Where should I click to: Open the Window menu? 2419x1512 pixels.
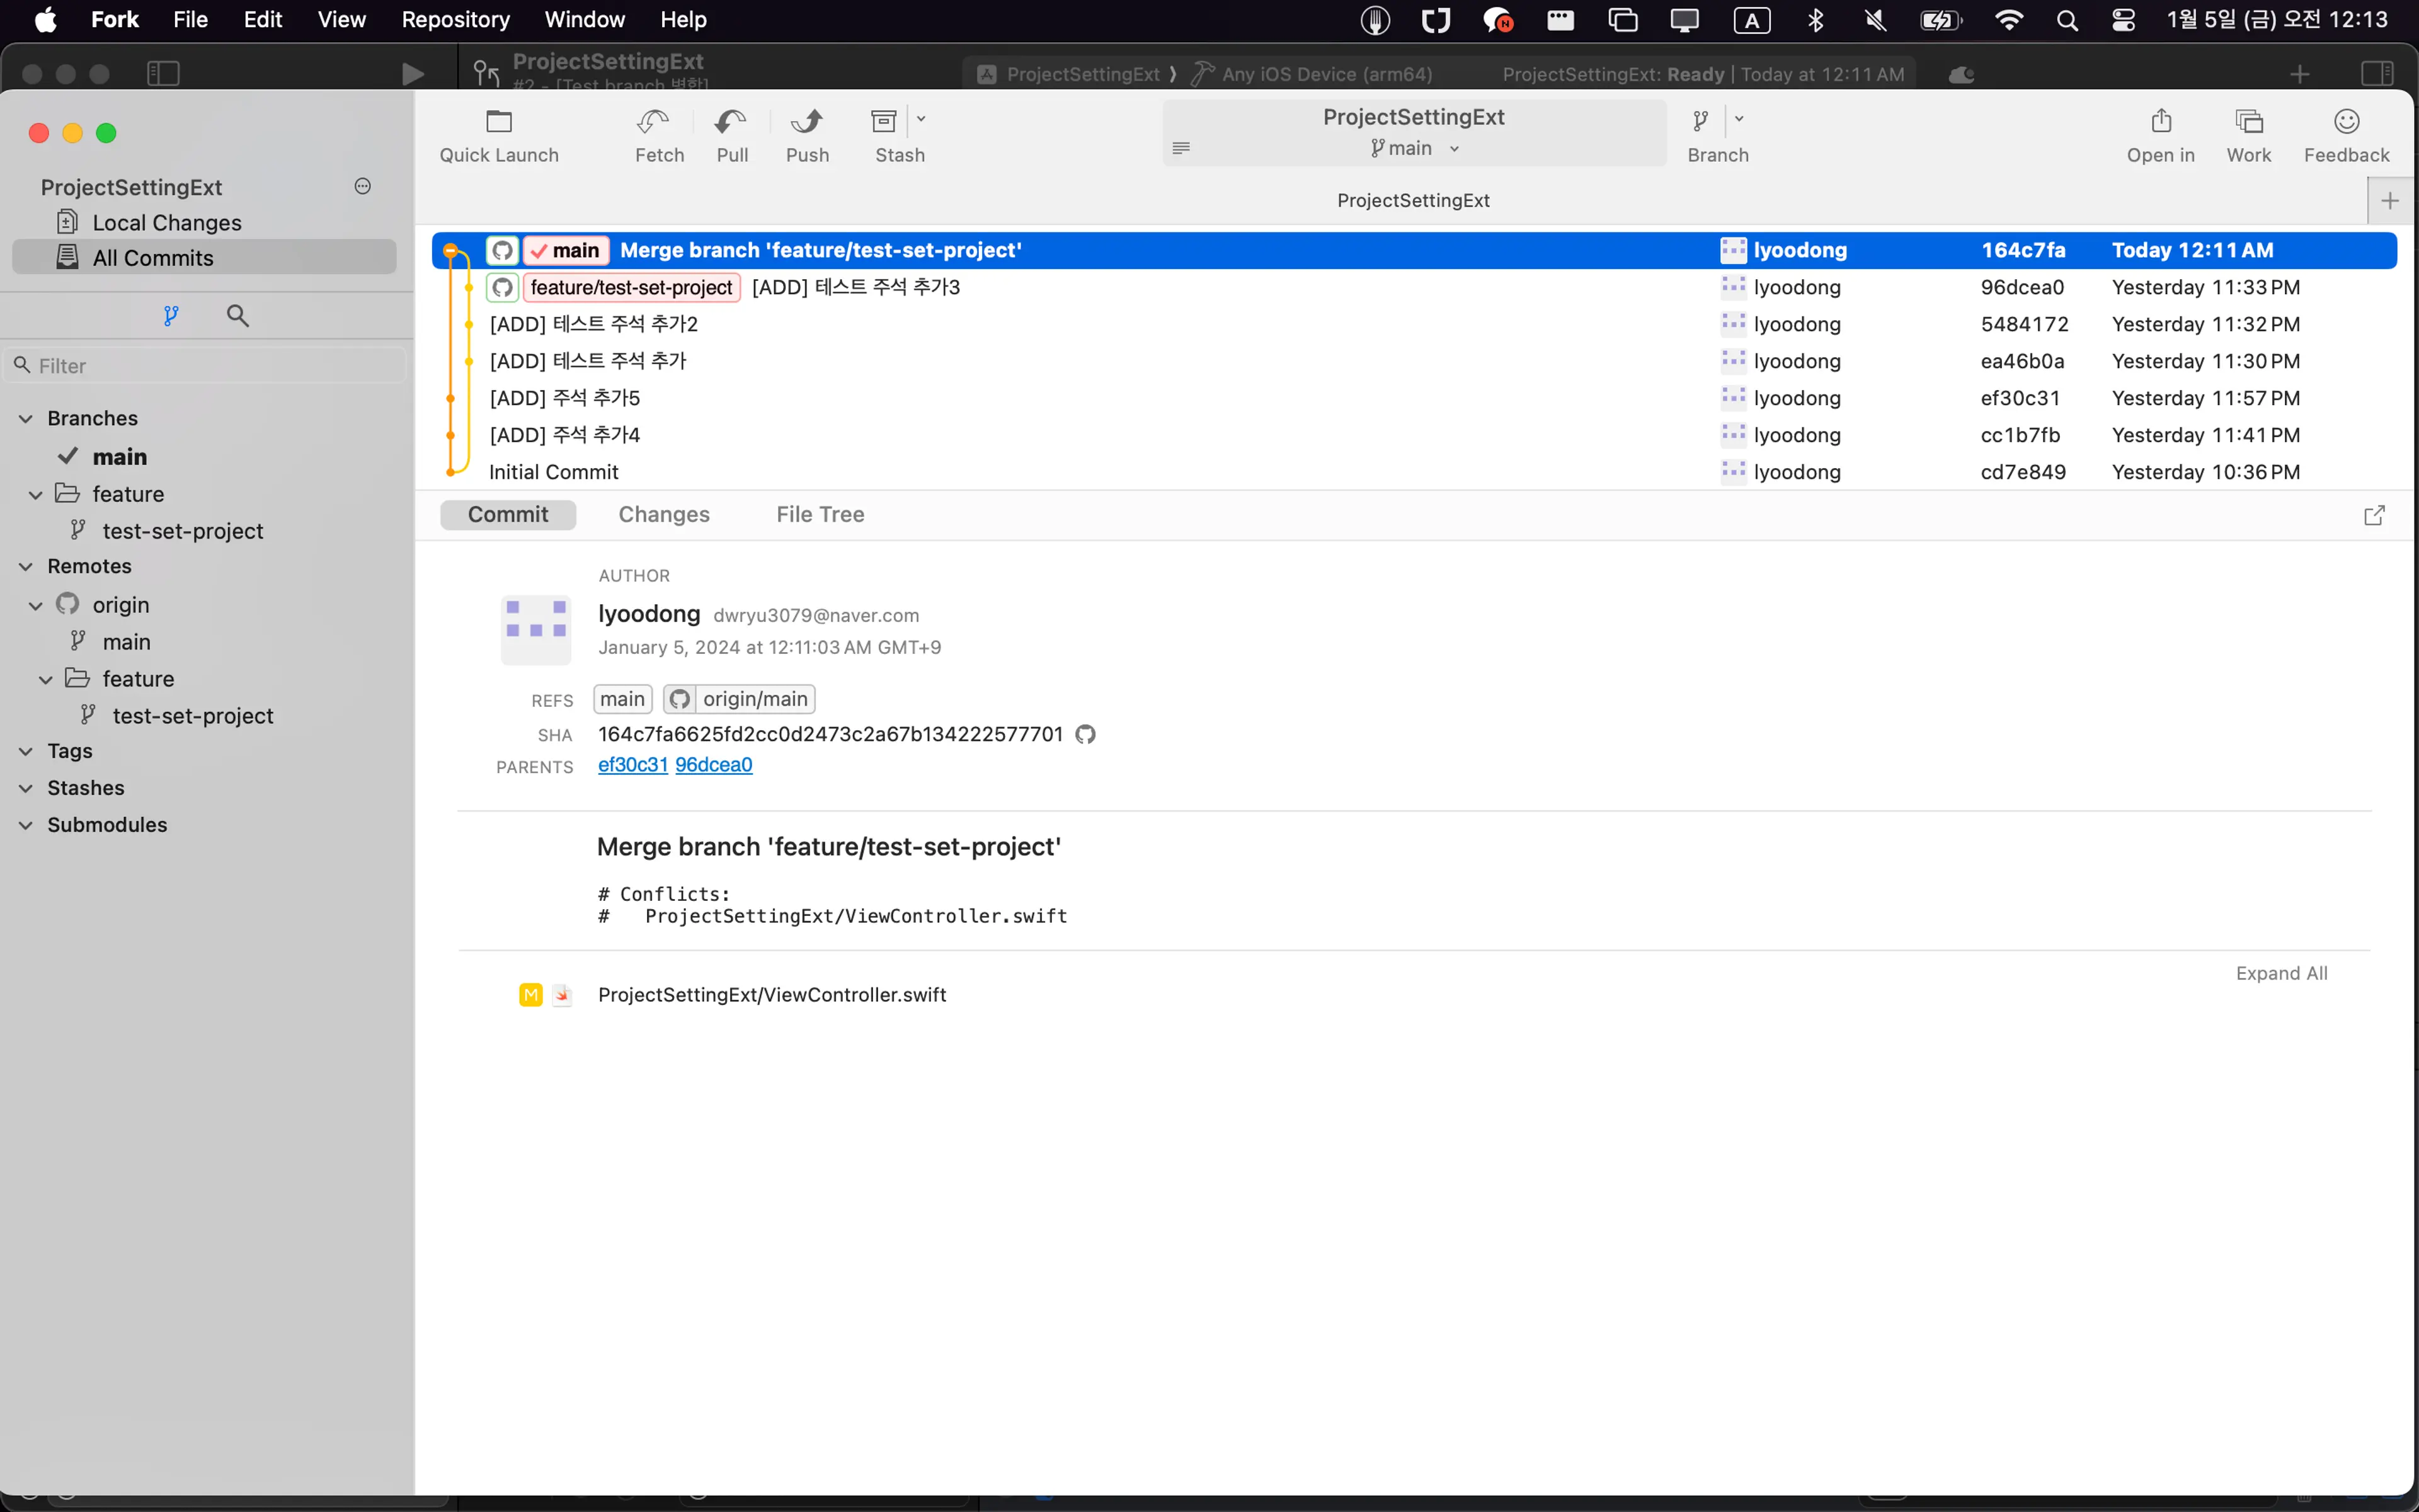585,19
